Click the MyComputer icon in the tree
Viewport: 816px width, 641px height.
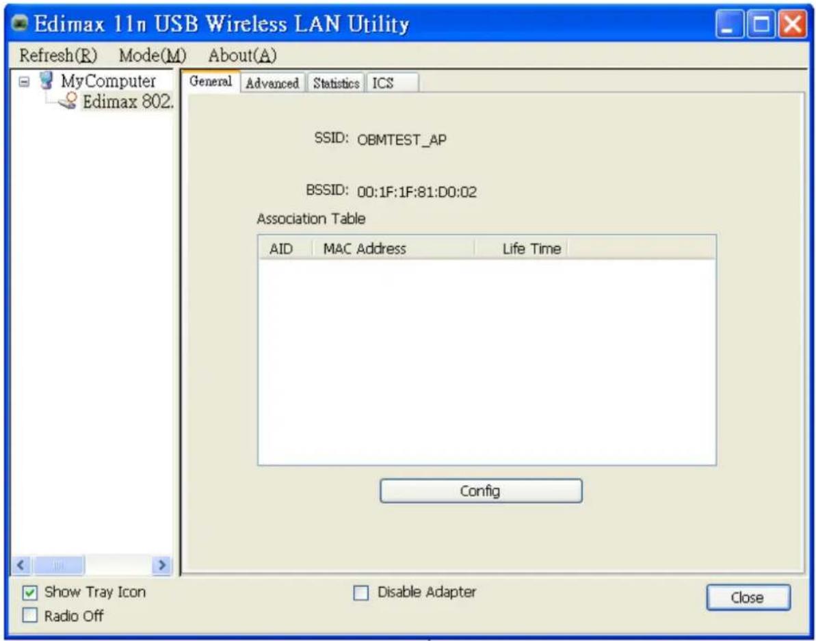47,81
